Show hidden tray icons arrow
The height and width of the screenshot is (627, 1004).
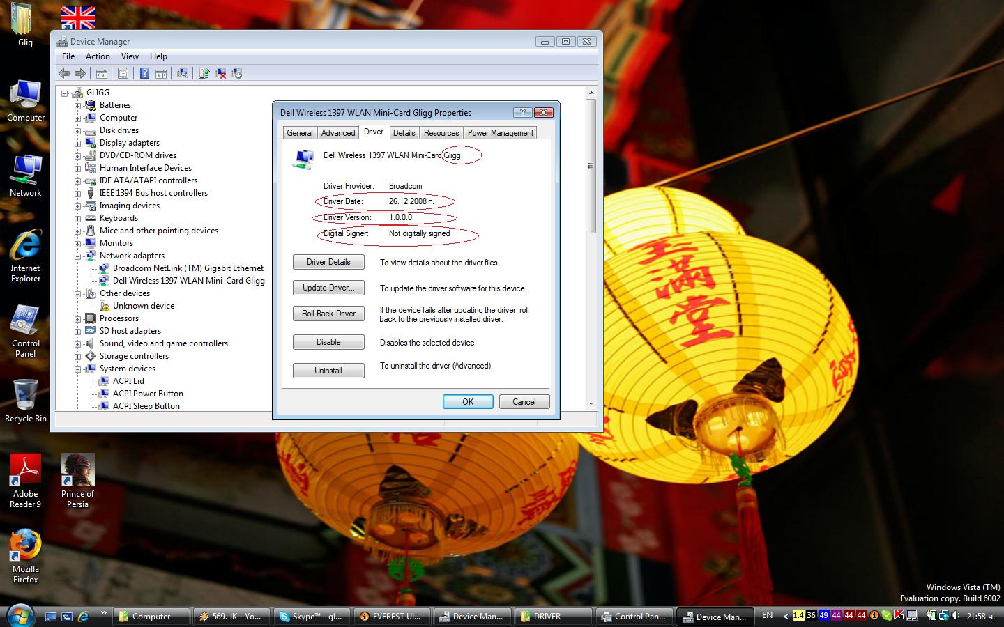786,616
